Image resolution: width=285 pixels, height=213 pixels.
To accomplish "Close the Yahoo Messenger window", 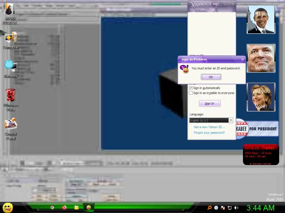I will [233, 4].
